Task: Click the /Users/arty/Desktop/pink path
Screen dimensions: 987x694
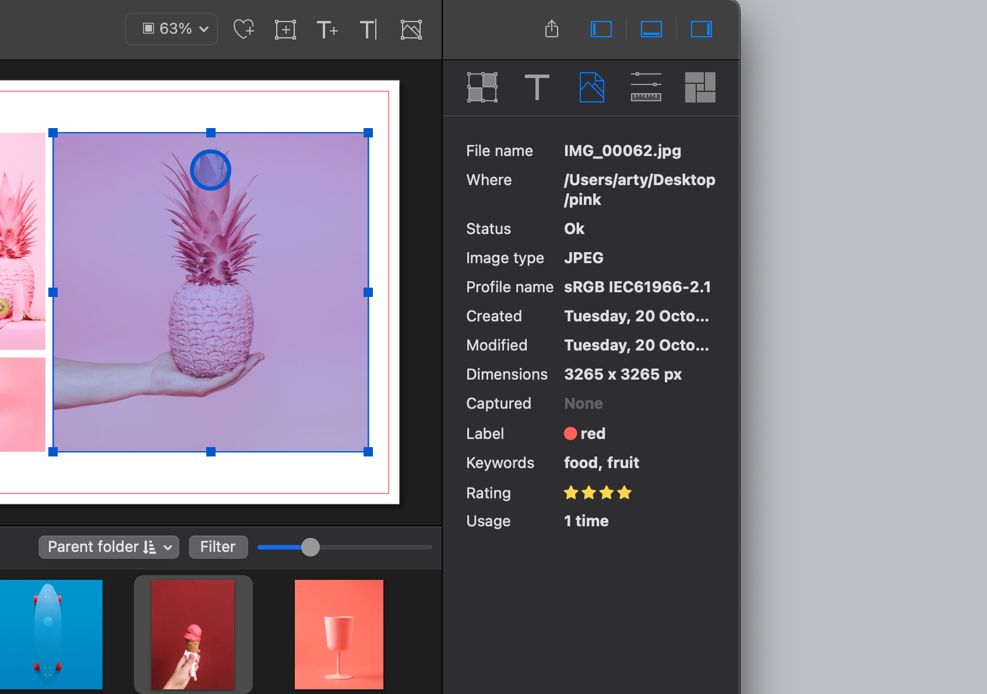Action: pos(639,190)
